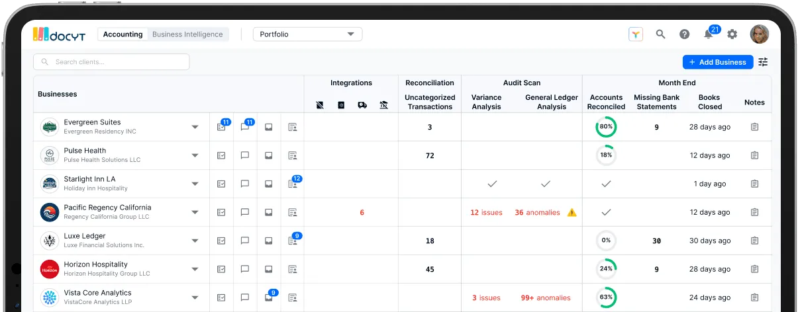Open Luxe Ledger contacts icon with 9 badge
The width and height of the screenshot is (800, 312).
[x=293, y=240]
